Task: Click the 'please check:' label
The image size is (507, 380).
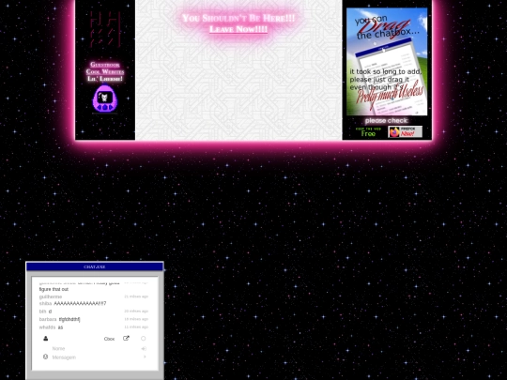Action: tap(387, 120)
